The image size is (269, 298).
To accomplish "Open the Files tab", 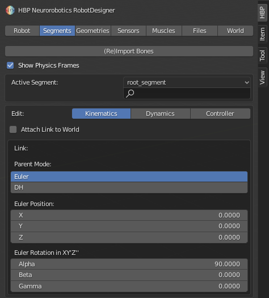I will point(200,31).
